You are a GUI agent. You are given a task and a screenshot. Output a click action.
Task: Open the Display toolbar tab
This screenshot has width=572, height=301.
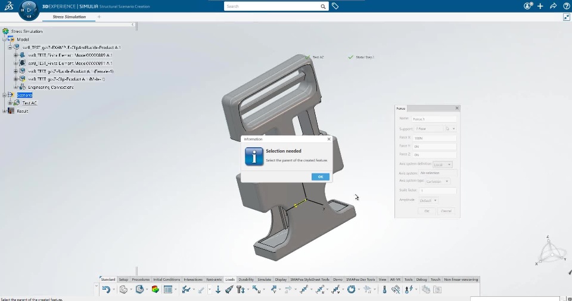281,280
